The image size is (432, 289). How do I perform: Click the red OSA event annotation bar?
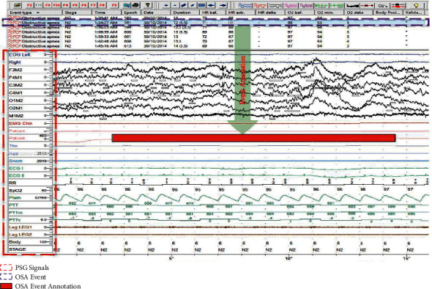point(253,138)
